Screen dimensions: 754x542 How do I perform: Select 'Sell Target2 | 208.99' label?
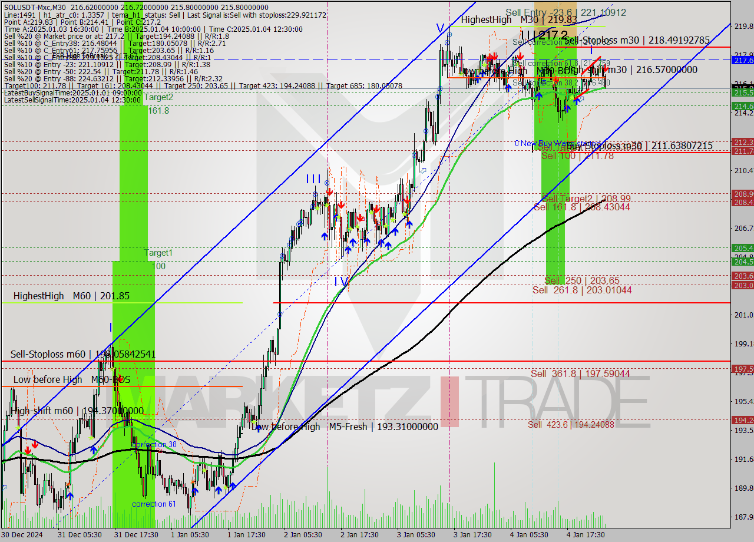point(586,199)
